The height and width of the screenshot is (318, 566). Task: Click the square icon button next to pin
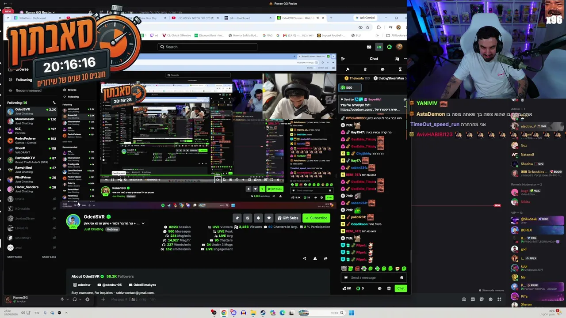[248, 218]
